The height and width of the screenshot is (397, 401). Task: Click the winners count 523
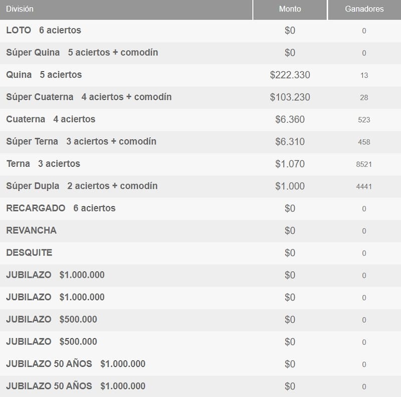tap(364, 120)
